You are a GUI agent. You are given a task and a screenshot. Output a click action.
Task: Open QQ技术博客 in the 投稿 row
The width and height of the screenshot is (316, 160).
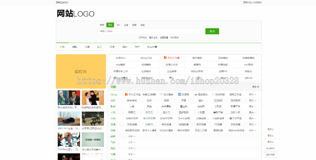tap(166, 131)
